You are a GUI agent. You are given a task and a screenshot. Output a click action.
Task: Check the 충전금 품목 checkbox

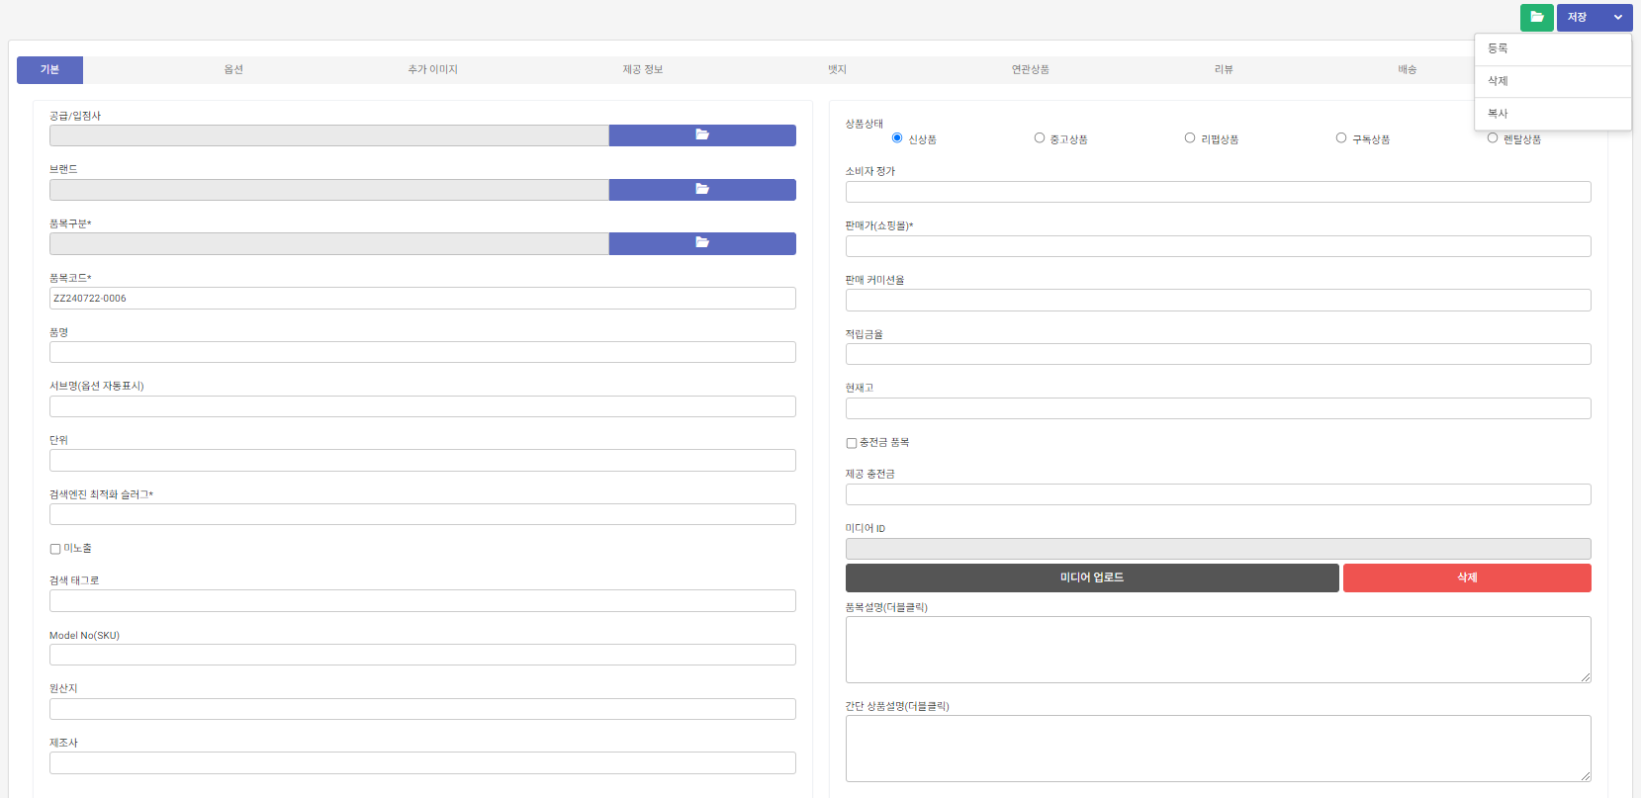[852, 443]
